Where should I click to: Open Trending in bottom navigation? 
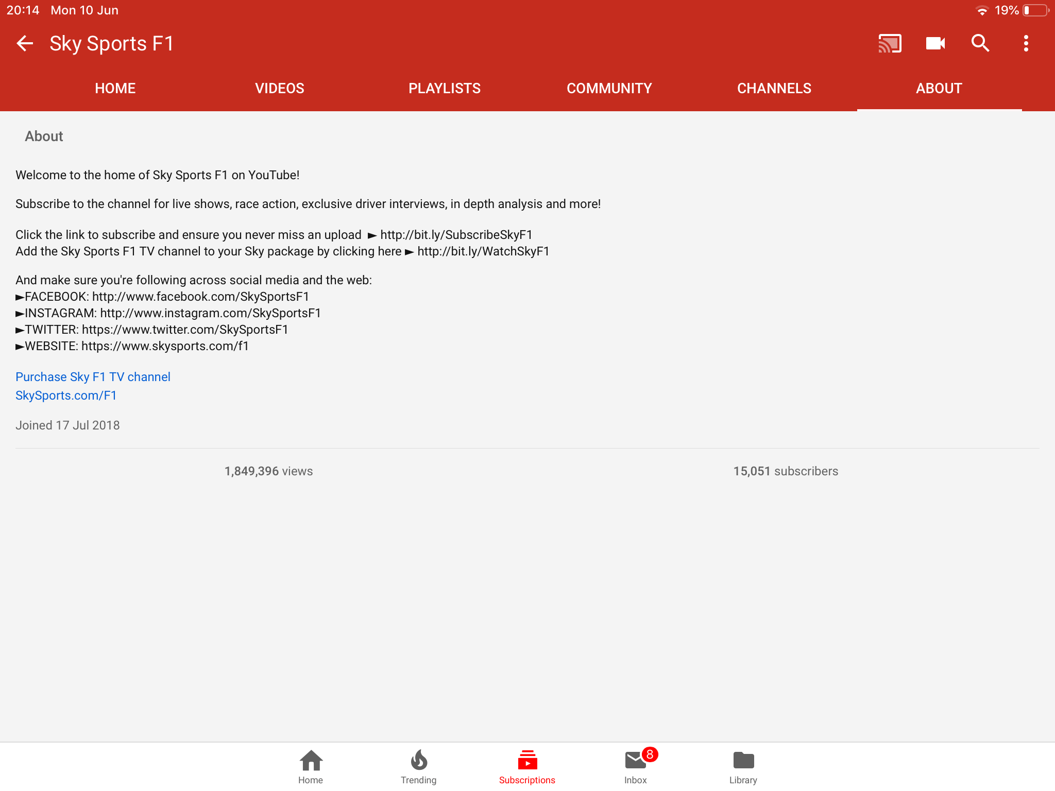tap(419, 767)
